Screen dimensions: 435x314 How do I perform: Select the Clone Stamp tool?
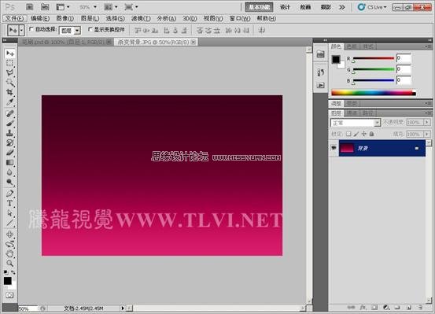tap(10, 133)
